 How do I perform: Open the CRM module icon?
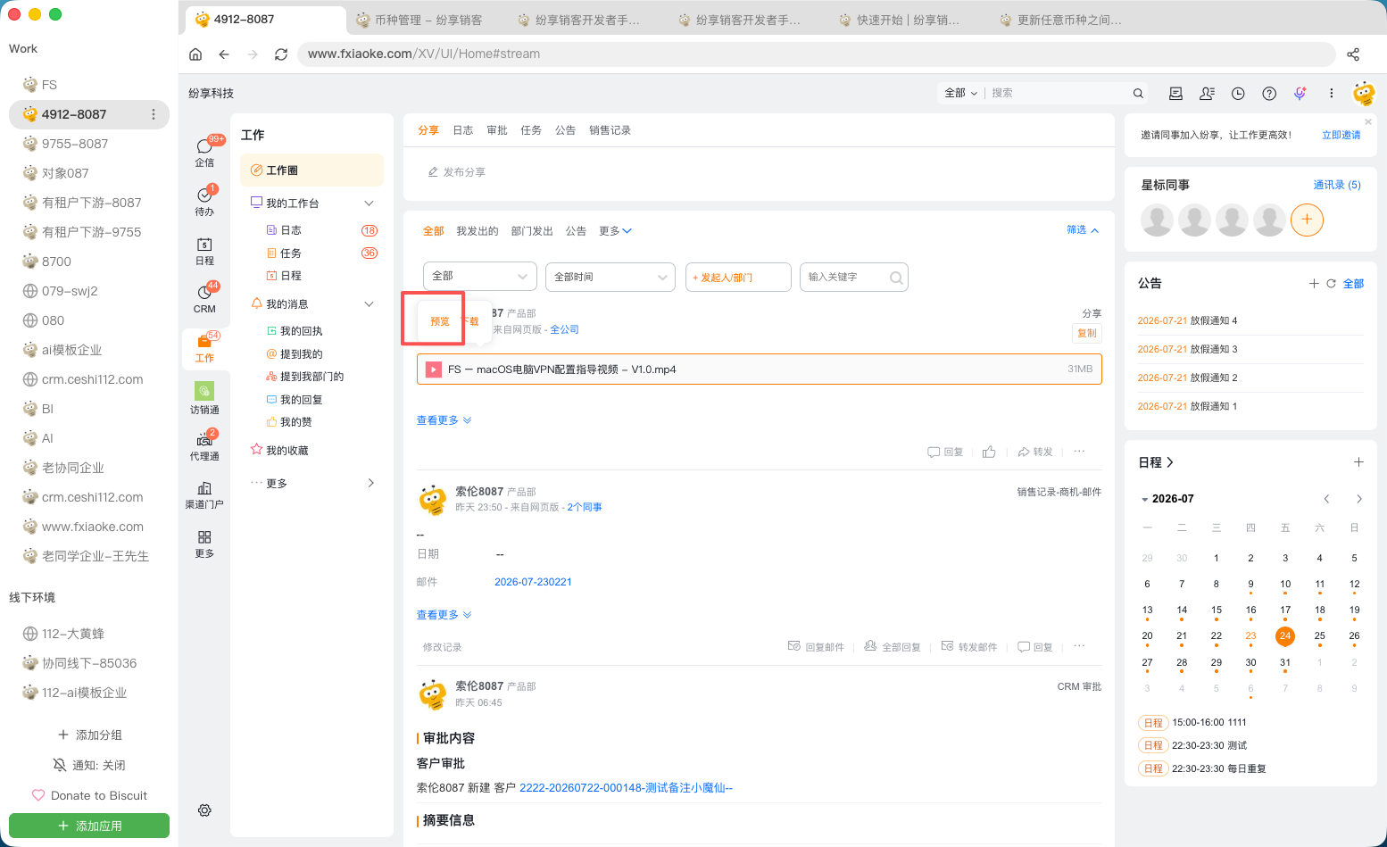(x=204, y=298)
